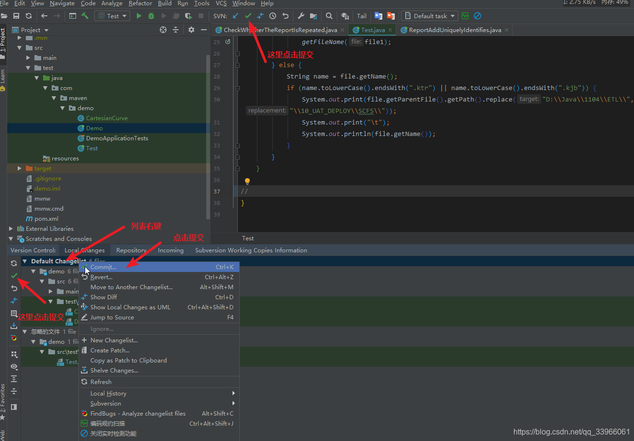This screenshot has height=441, width=634.
Task: Collapse the 忽略的文件 changelist node
Action: point(25,332)
